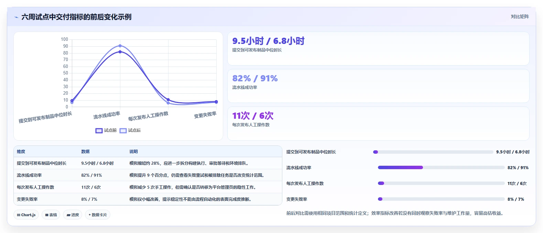
Task: Click the note starting 模拟减少 5 次手工操作
Action: pos(193,187)
